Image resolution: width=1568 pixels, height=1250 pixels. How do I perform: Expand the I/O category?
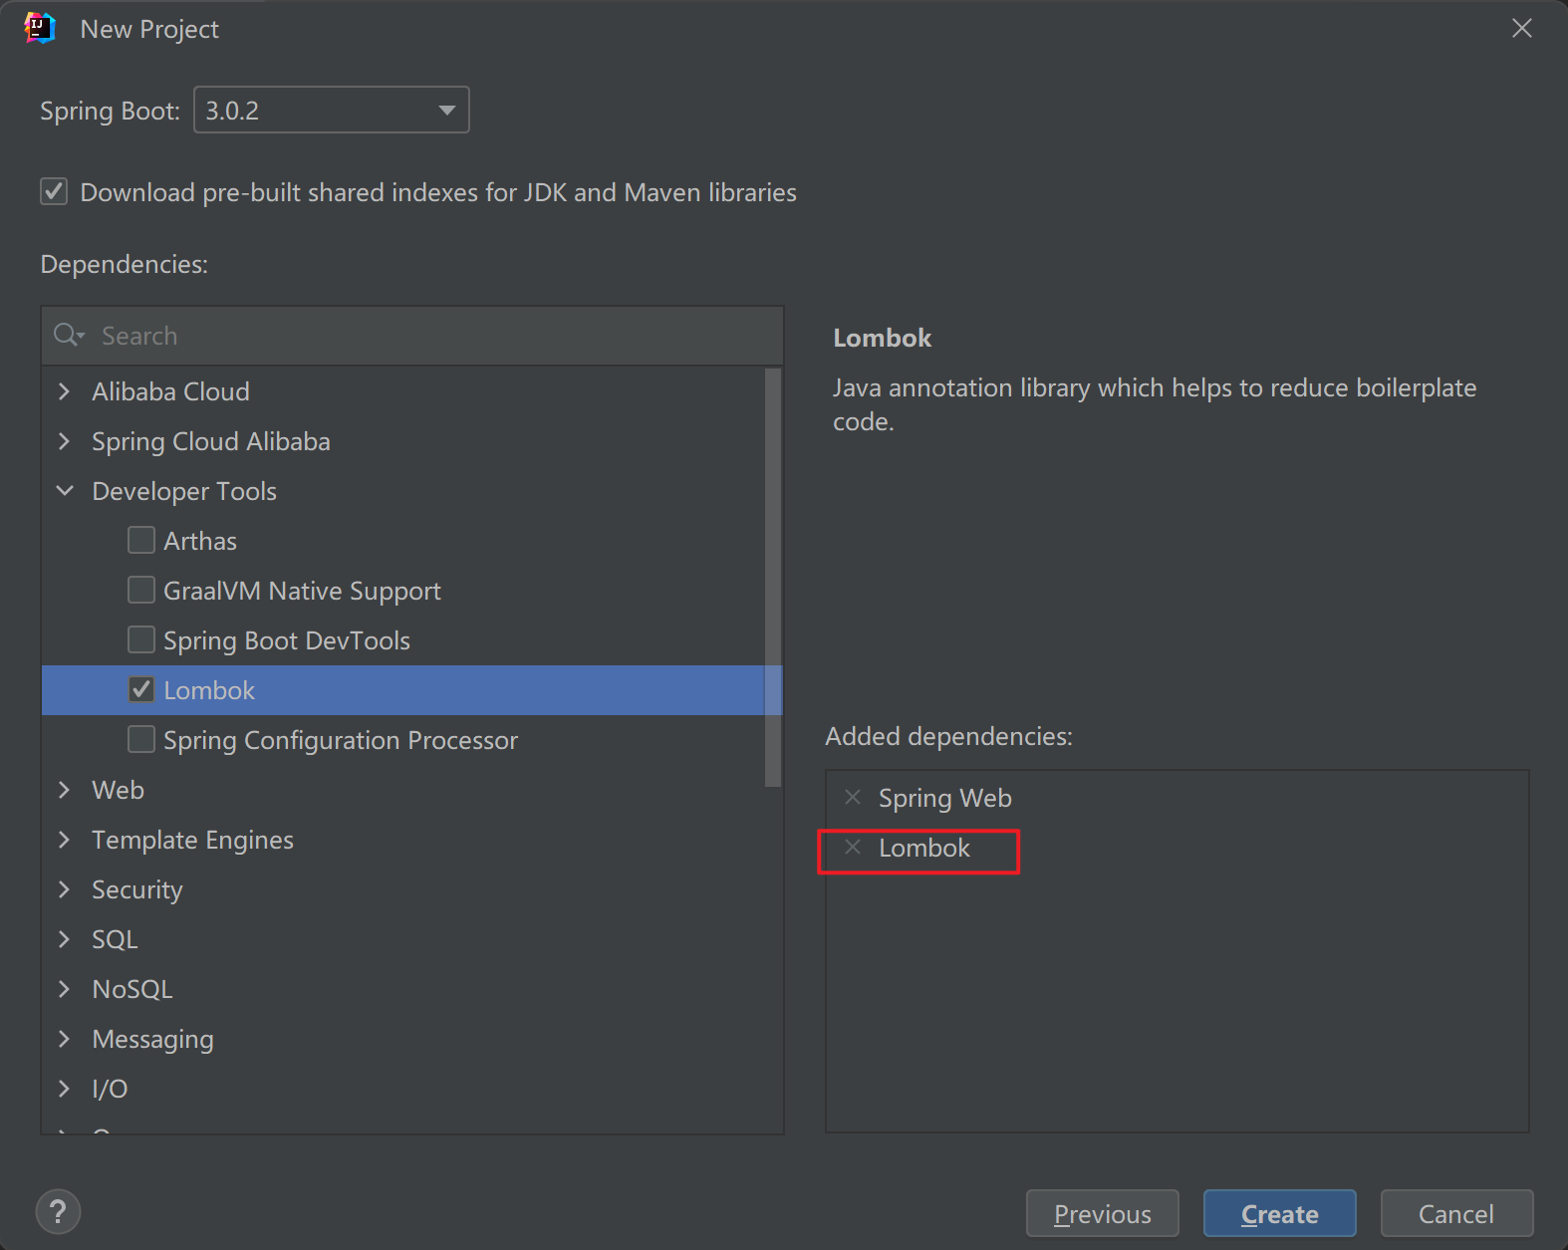click(x=65, y=1088)
